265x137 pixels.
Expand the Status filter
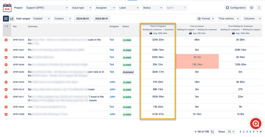[153, 8]
